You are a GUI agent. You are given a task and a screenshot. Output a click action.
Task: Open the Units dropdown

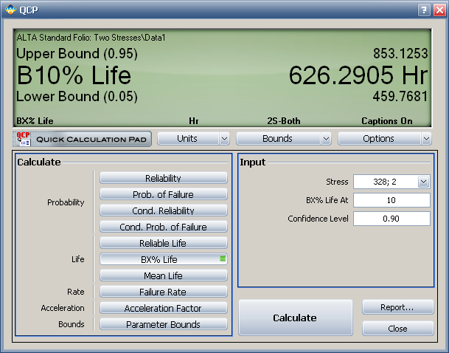(x=193, y=139)
